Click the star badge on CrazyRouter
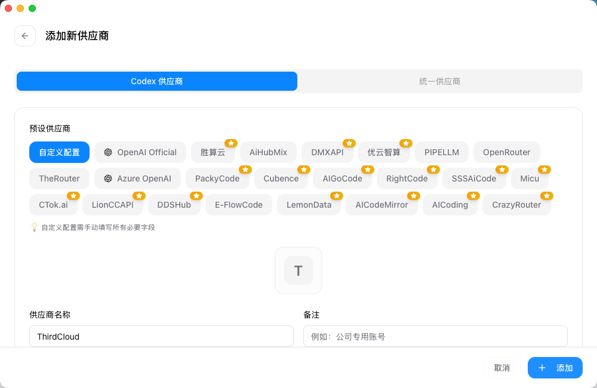This screenshot has width=597, height=388. (x=547, y=196)
